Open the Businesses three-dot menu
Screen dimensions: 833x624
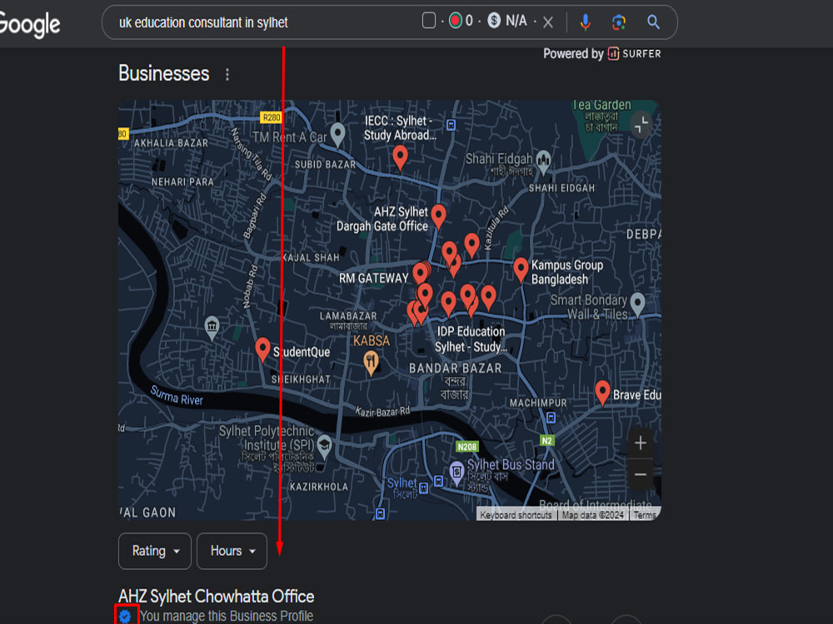227,74
